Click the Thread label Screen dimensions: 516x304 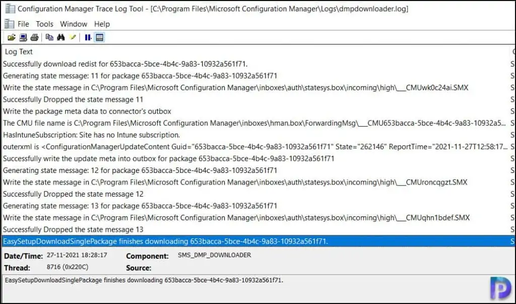(x=17, y=268)
